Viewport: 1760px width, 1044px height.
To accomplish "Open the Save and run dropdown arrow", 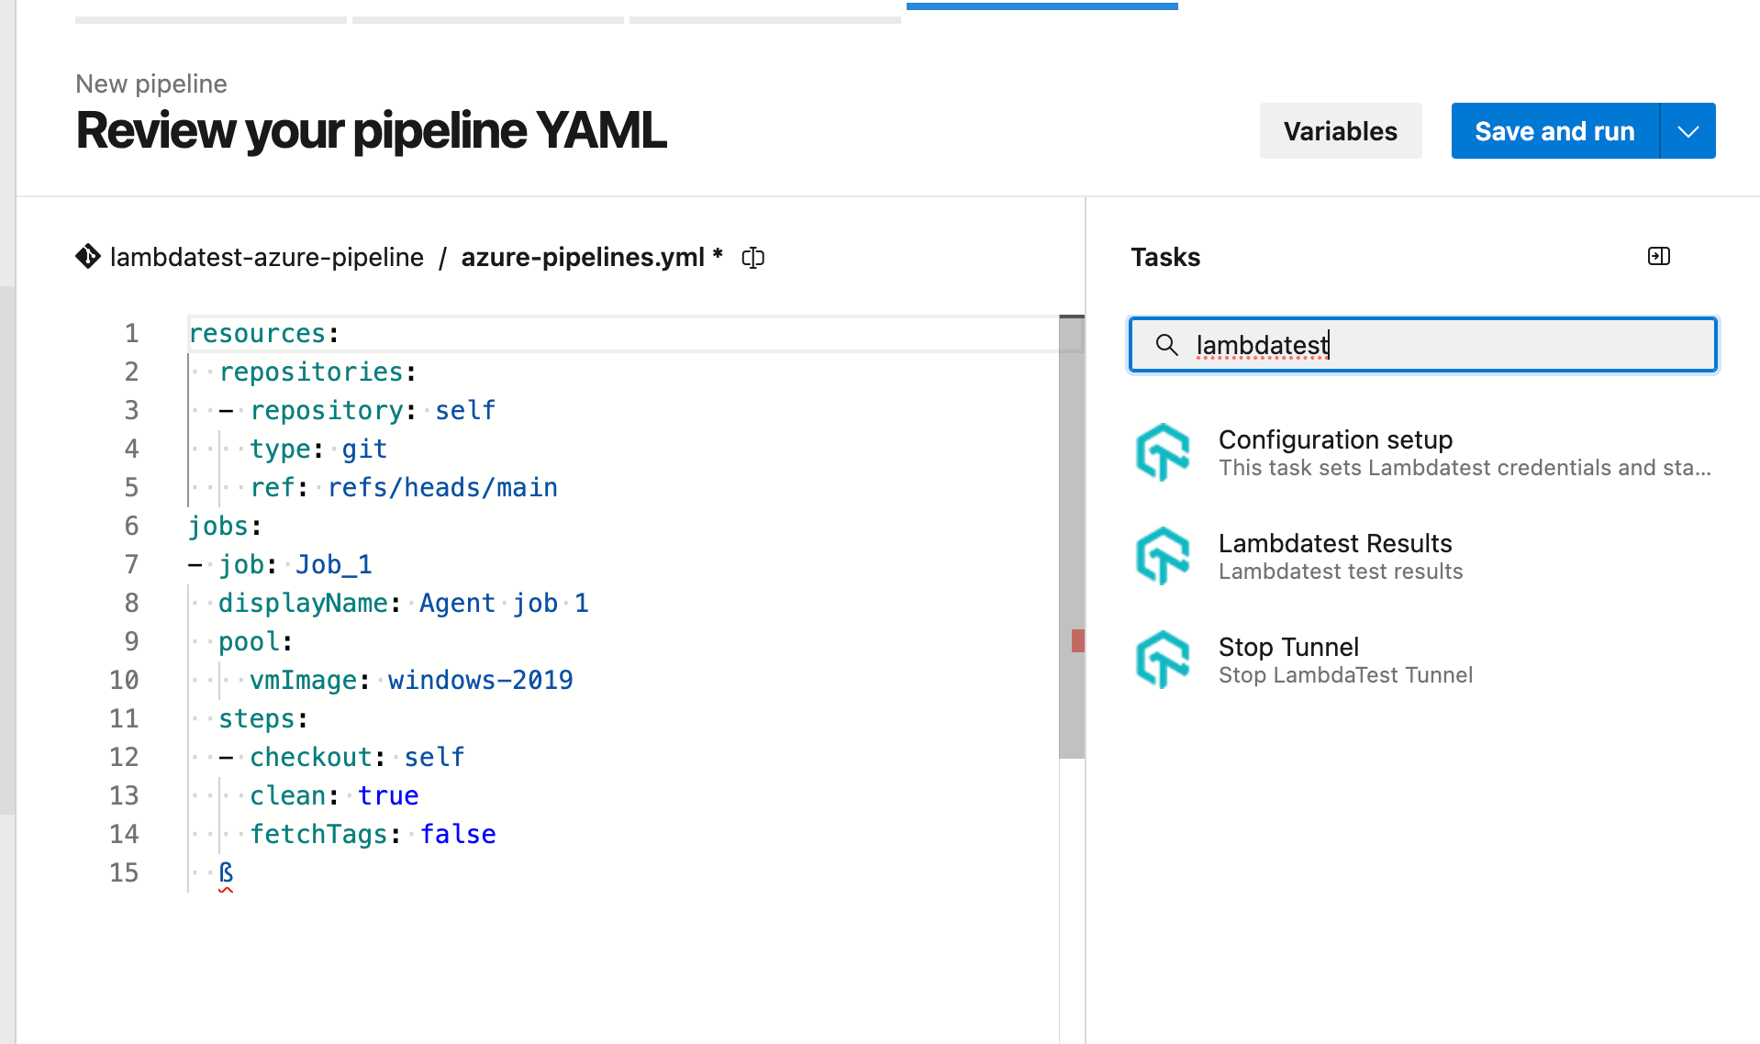I will coord(1688,130).
